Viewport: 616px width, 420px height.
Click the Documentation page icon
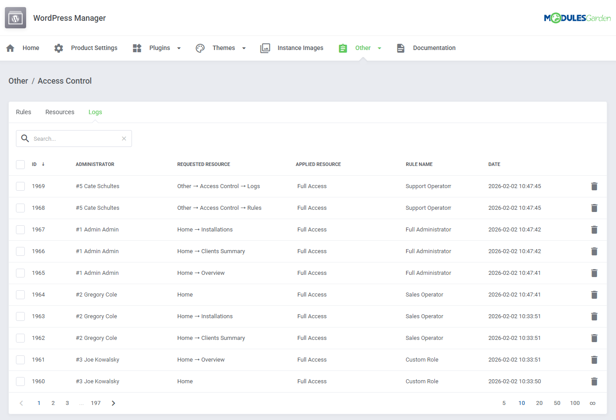pyautogui.click(x=401, y=48)
